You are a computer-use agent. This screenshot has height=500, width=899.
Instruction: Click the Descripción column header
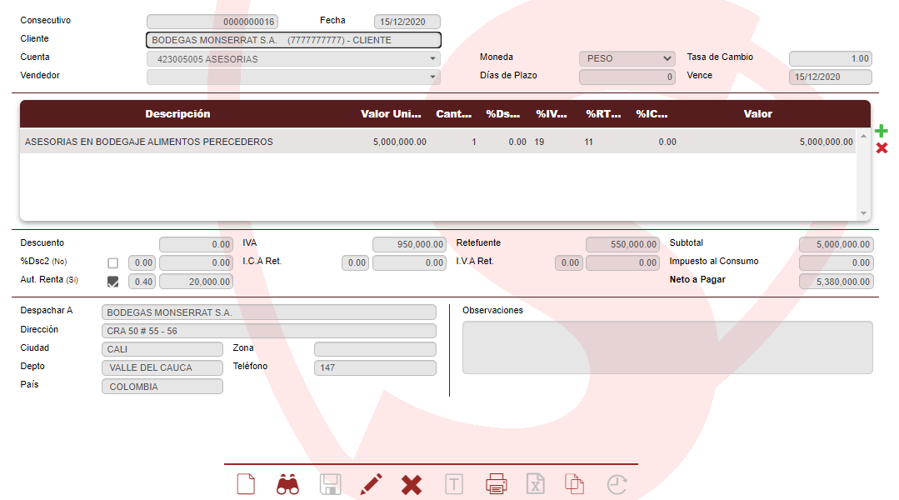pos(177,114)
